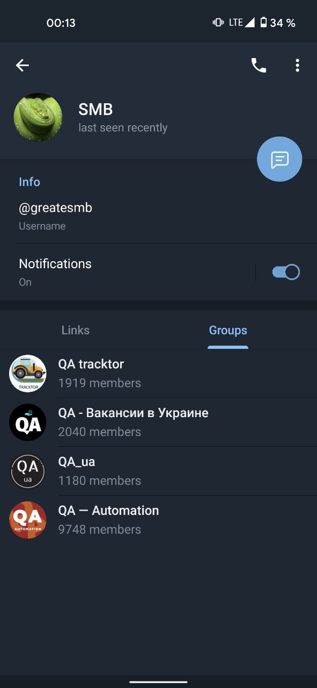
Task: Toggle the Notifications switch off
Action: [286, 273]
